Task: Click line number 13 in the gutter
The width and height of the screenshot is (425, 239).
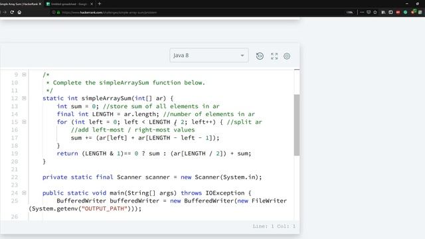Action: tap(15, 106)
